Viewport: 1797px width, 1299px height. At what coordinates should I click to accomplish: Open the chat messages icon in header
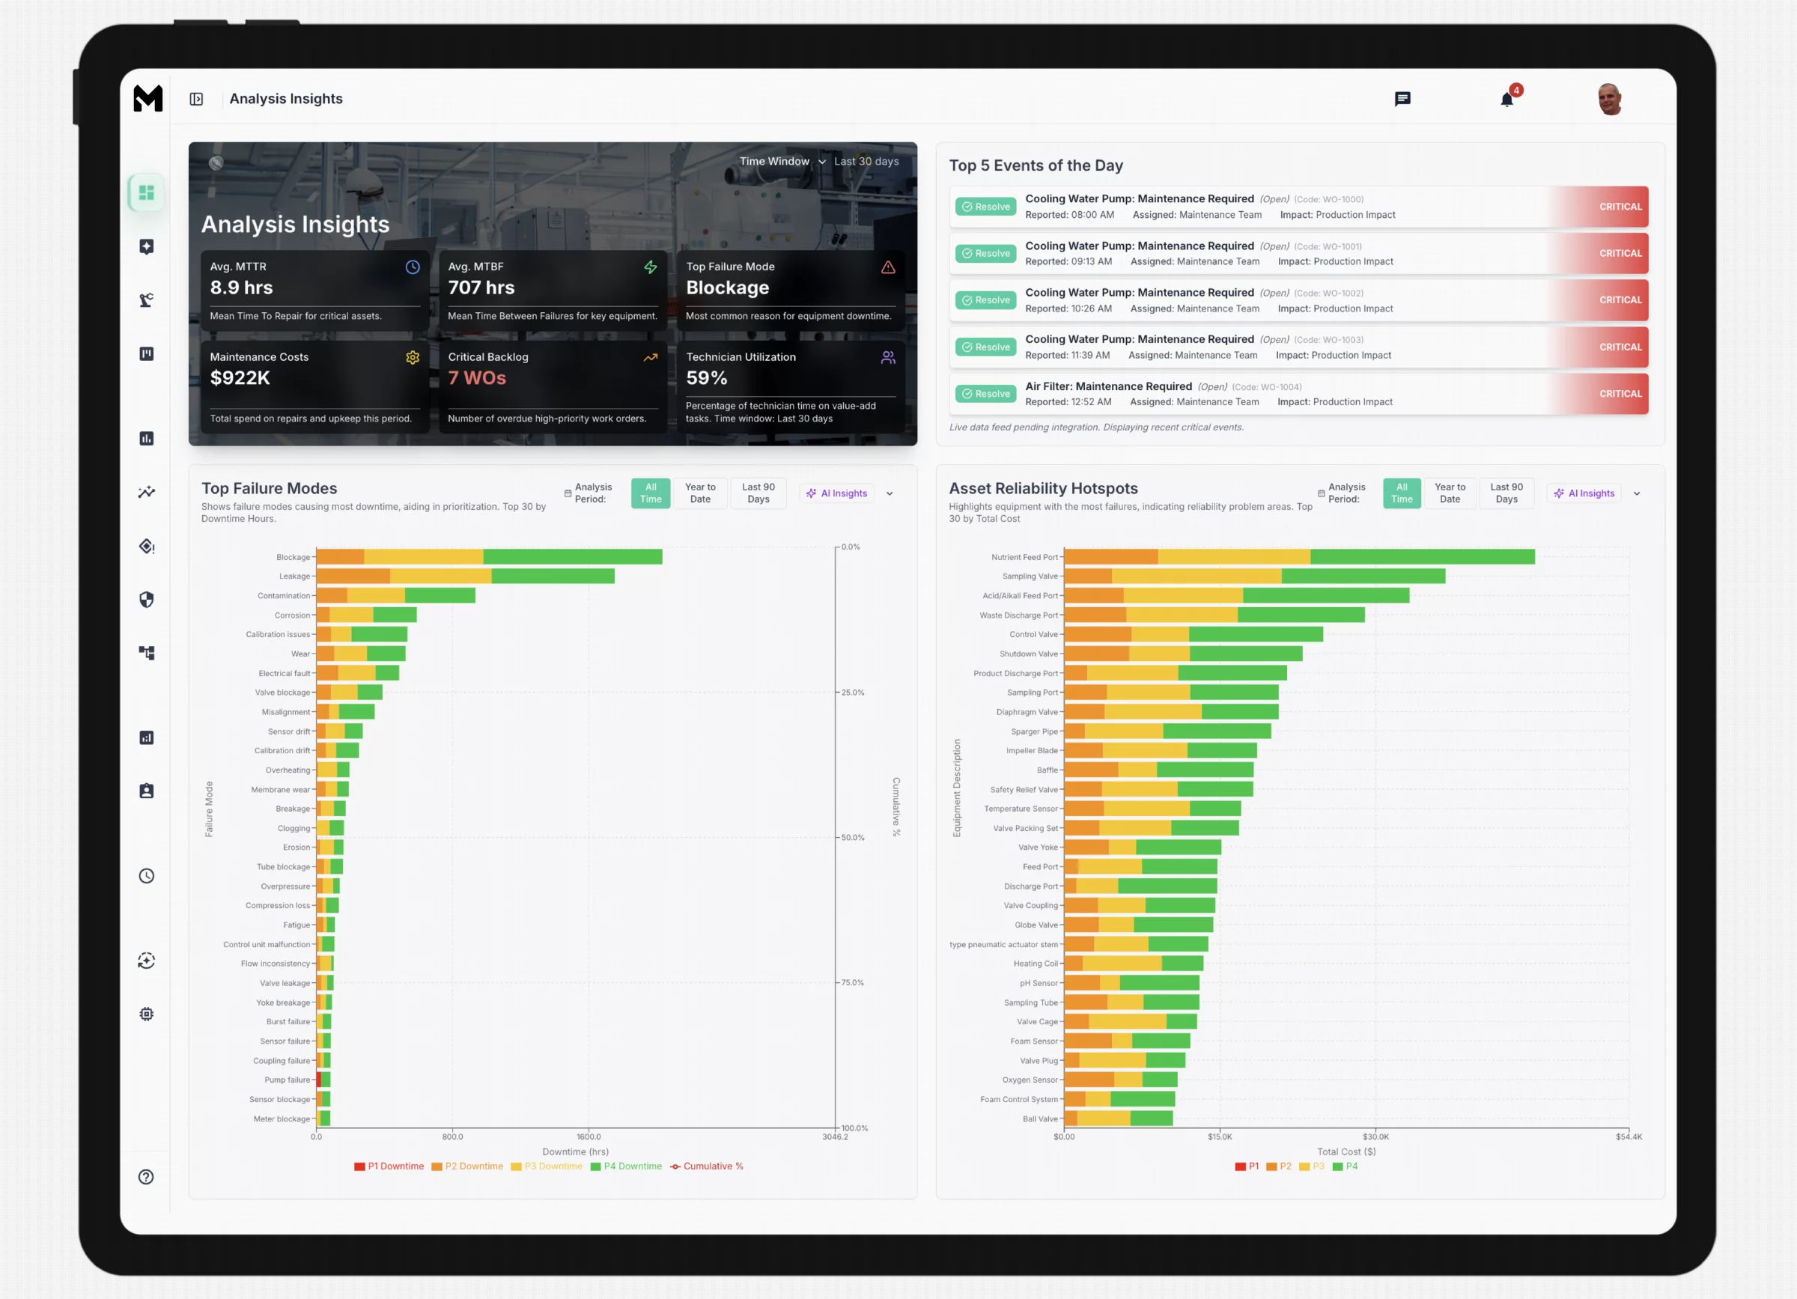point(1402,99)
